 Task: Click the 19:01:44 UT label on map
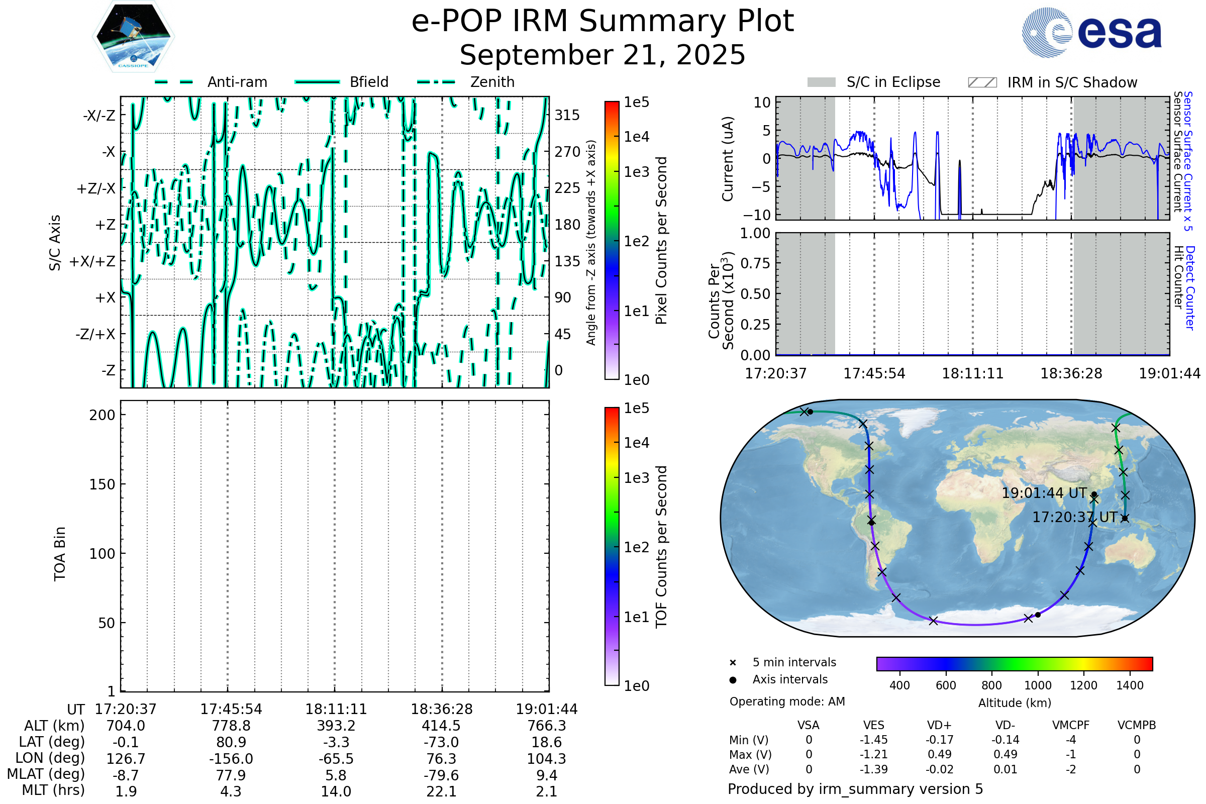pyautogui.click(x=1044, y=493)
